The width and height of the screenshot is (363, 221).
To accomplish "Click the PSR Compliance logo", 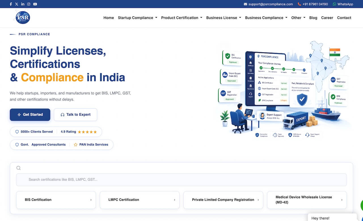I will (x=22, y=17).
